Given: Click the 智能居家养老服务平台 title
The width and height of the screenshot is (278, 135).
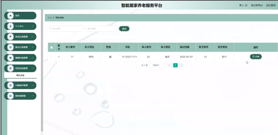Looking at the screenshot, I should point(142,5).
